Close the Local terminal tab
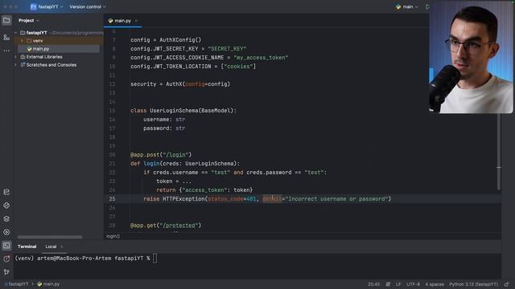Image resolution: width=515 pixels, height=289 pixels. point(62,246)
